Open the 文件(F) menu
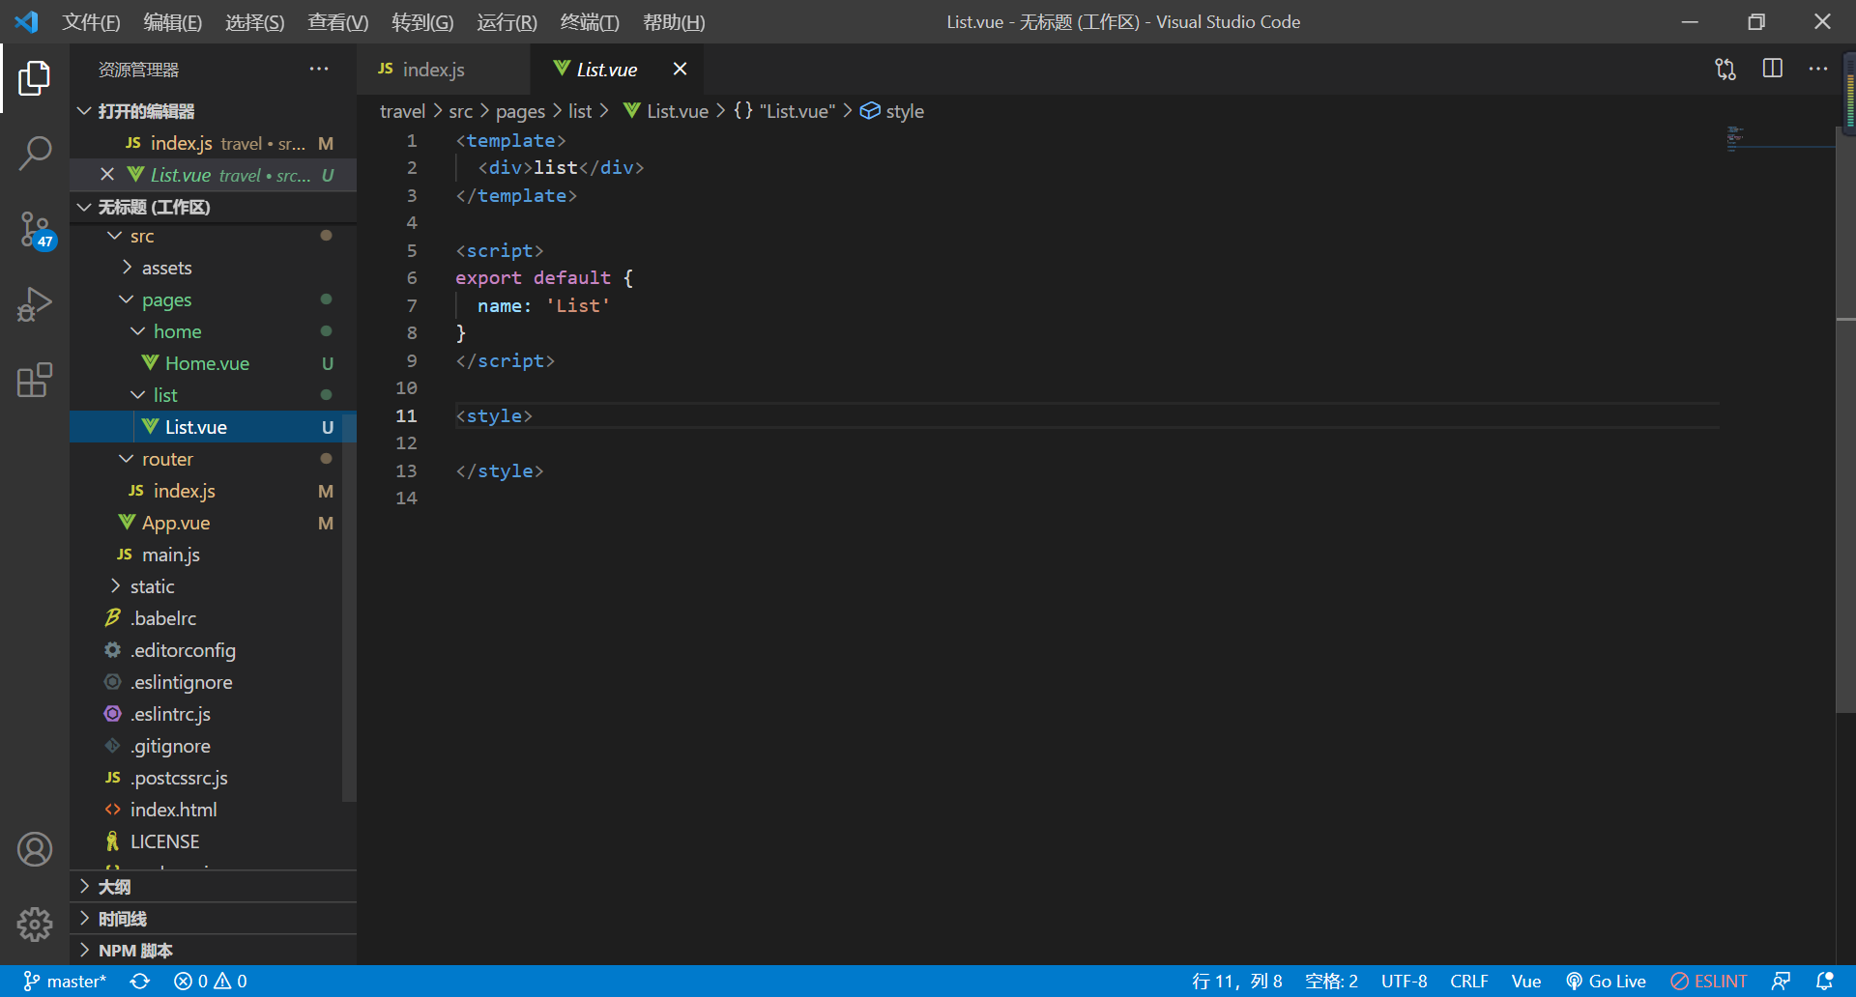Image resolution: width=1856 pixels, height=997 pixels. [91, 21]
